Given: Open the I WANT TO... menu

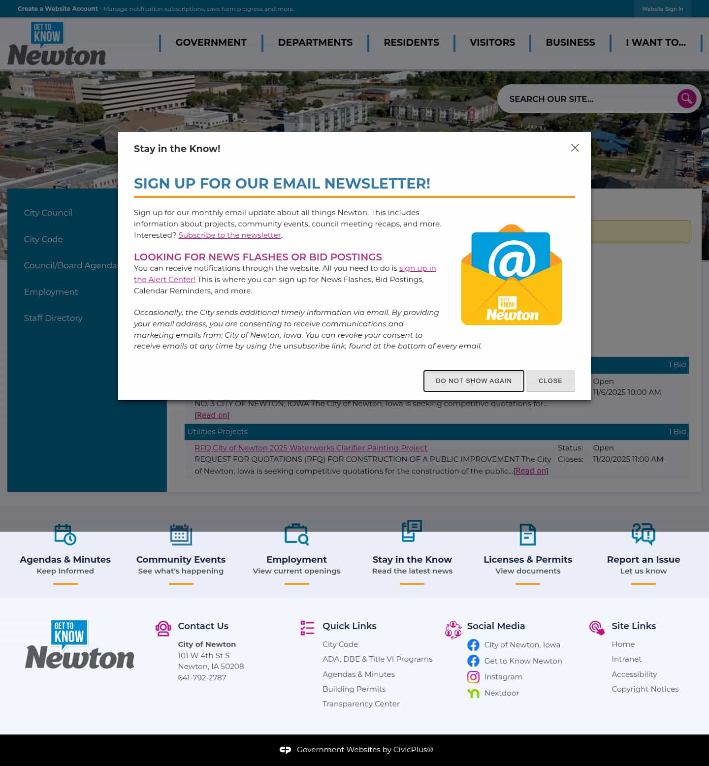Looking at the screenshot, I should pyautogui.click(x=655, y=43).
